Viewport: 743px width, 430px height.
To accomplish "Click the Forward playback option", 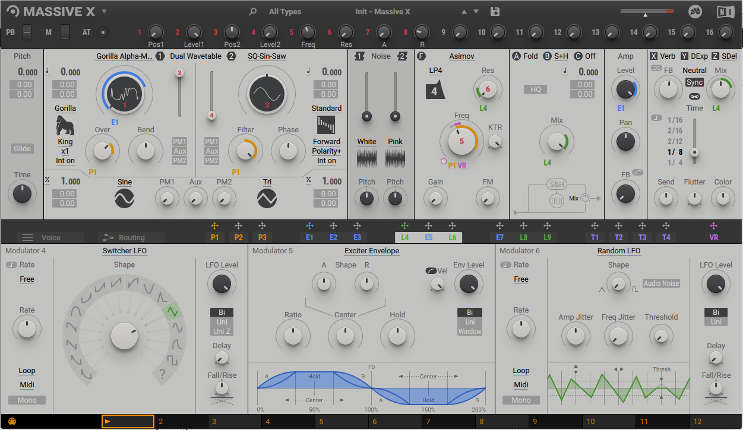I will pyautogui.click(x=327, y=142).
